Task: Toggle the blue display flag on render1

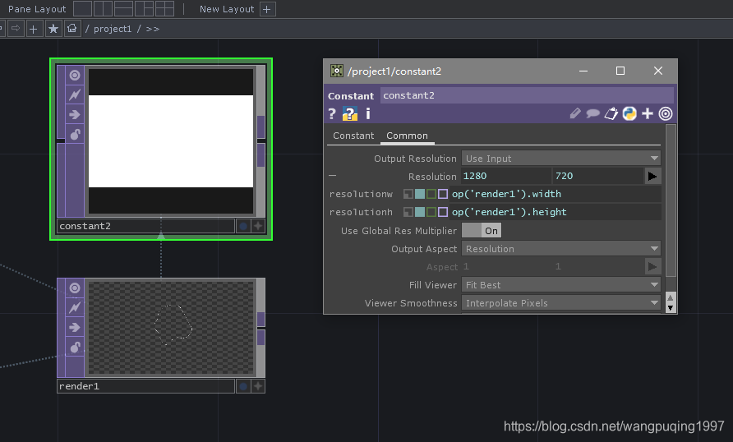Action: click(x=243, y=386)
